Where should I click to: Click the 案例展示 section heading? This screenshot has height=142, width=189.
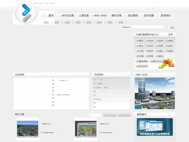coord(142,114)
